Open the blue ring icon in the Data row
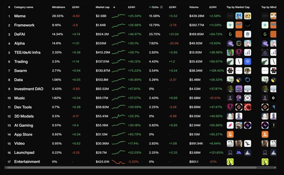Viewport: 284px width, 175px height. pyautogui.click(x=248, y=80)
